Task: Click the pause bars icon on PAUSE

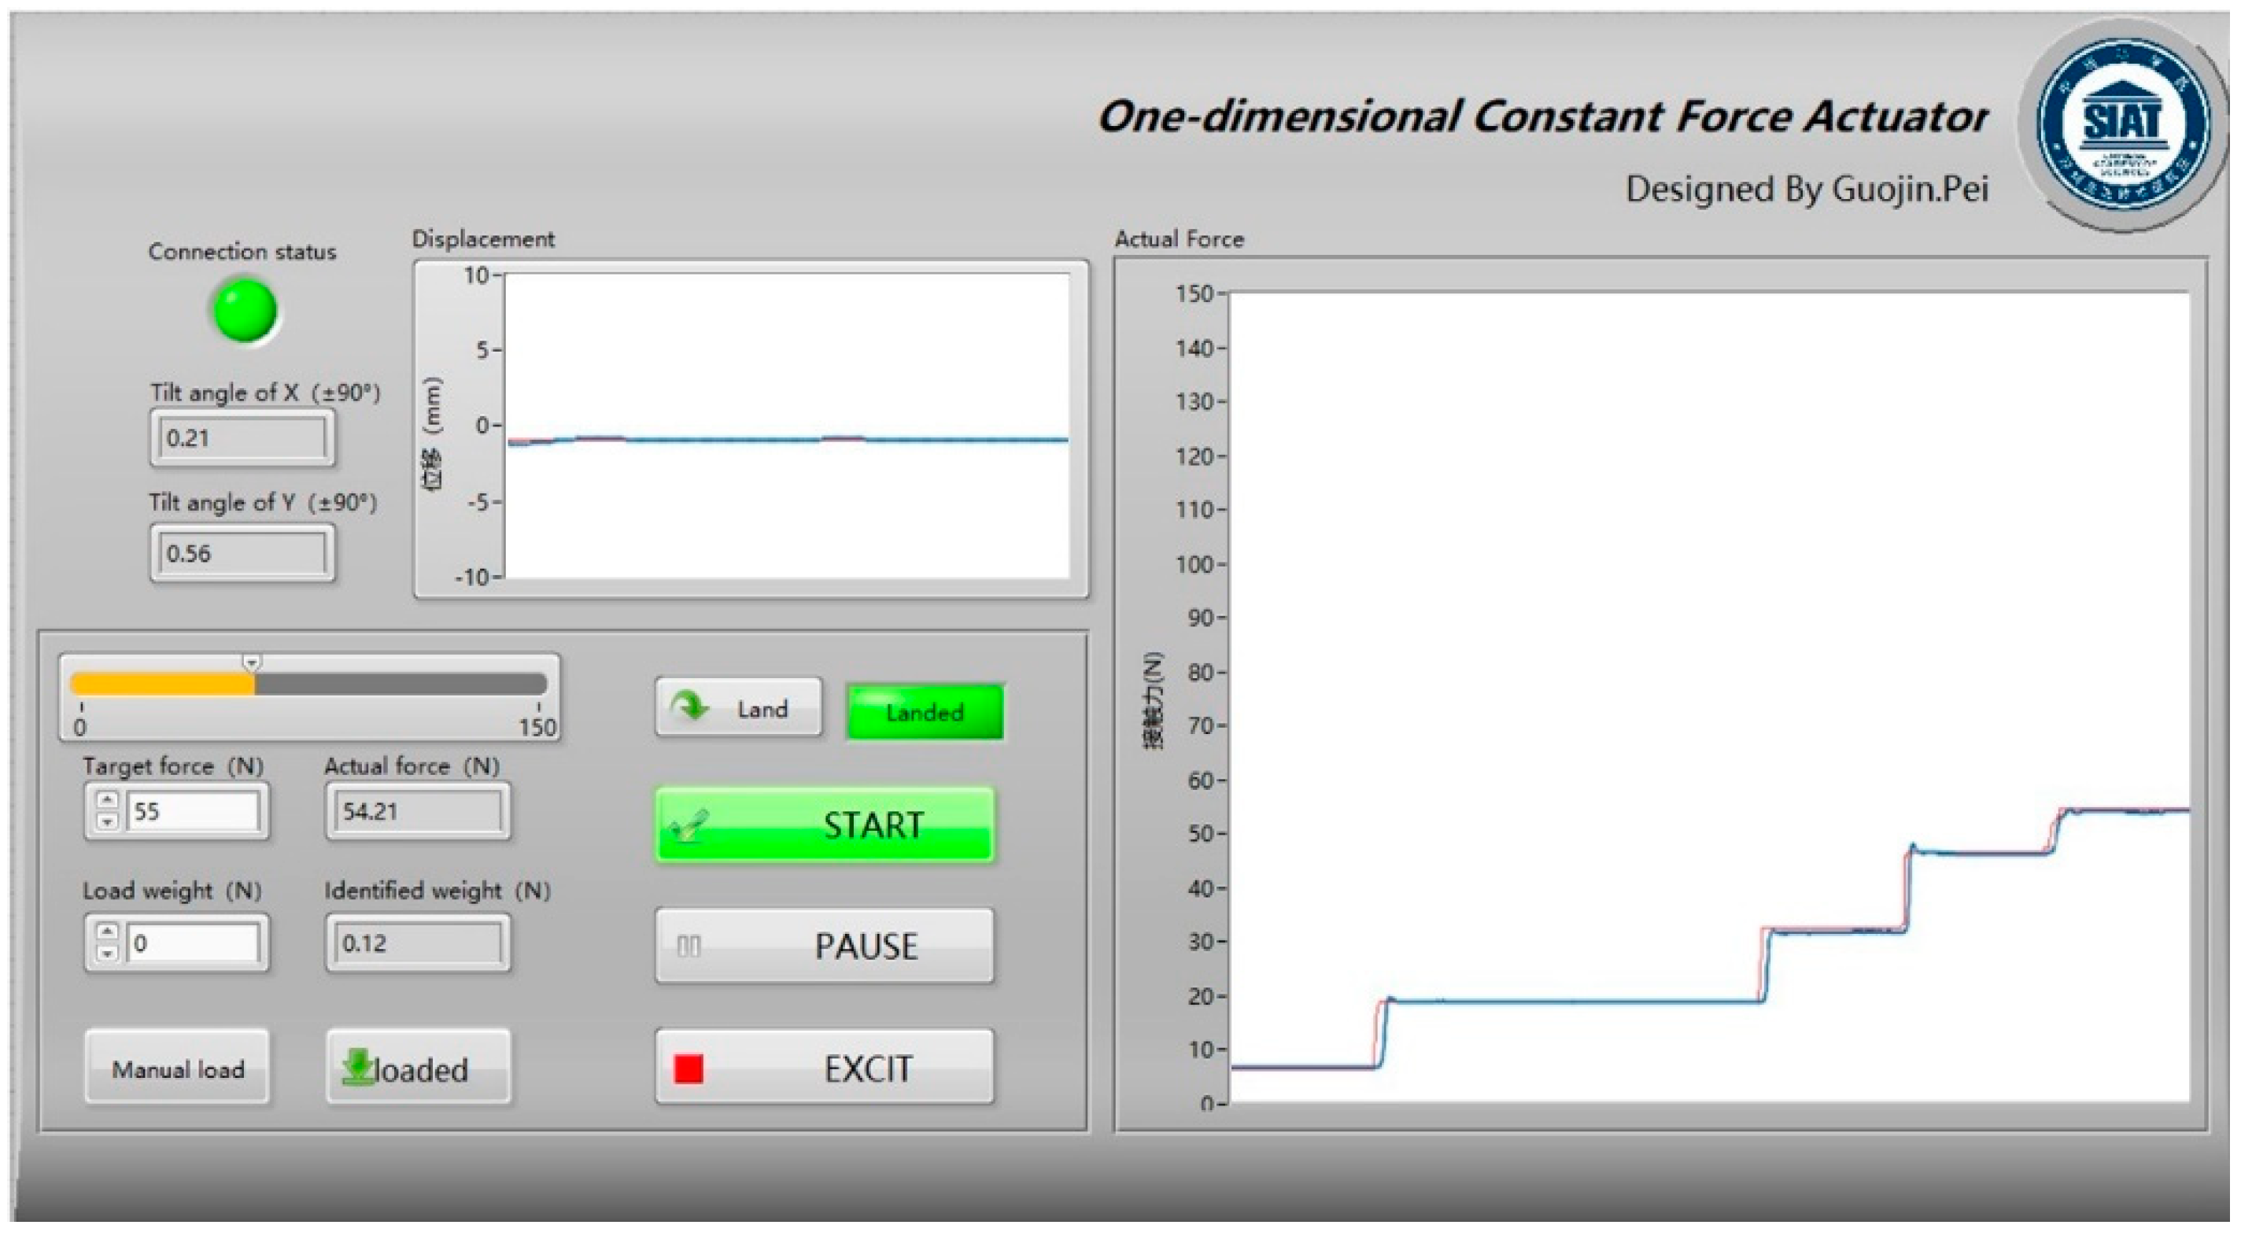Action: tap(689, 946)
